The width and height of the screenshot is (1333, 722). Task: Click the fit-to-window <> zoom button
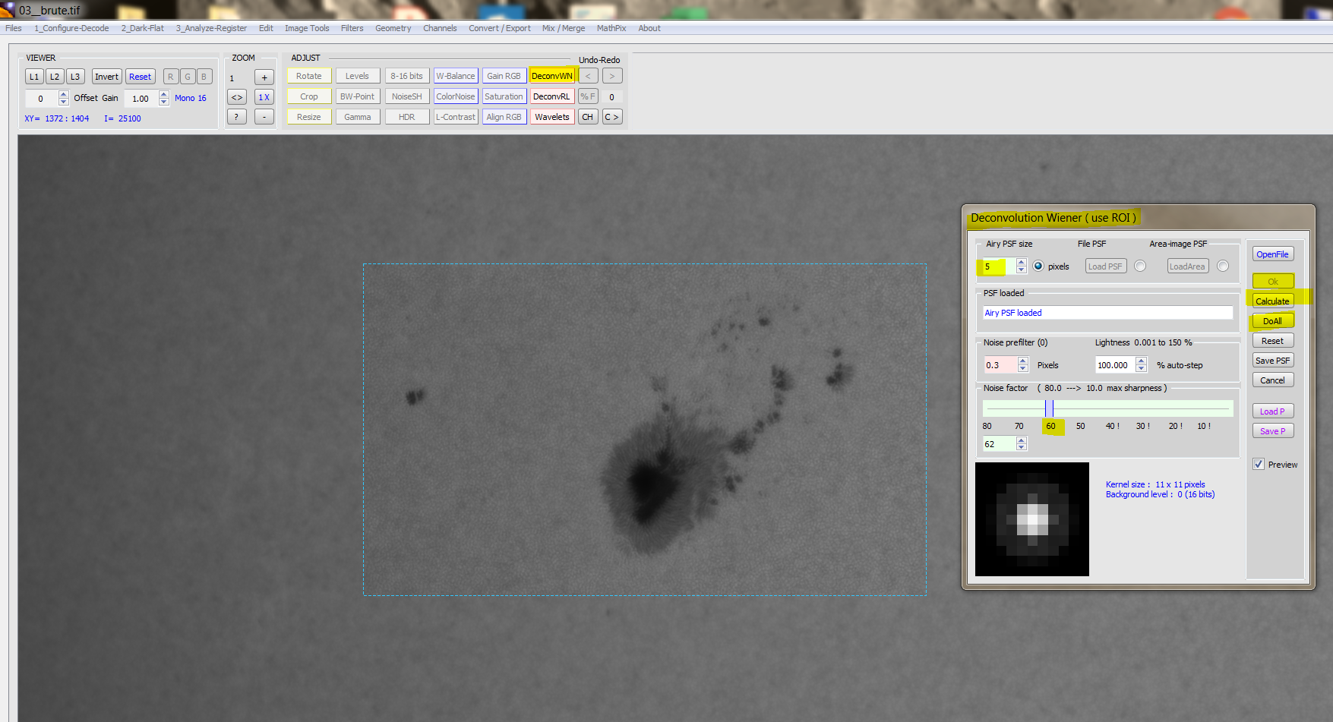point(237,97)
